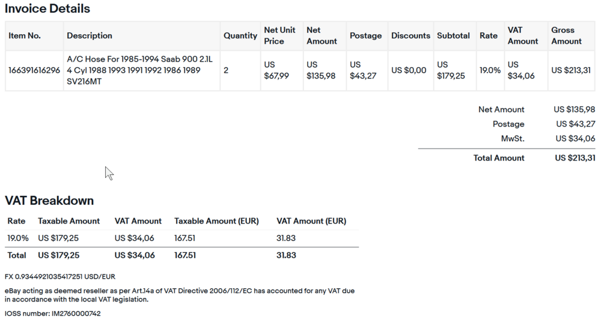This screenshot has width=601, height=323.
Task: Select item number 166391616296
Action: pos(34,70)
